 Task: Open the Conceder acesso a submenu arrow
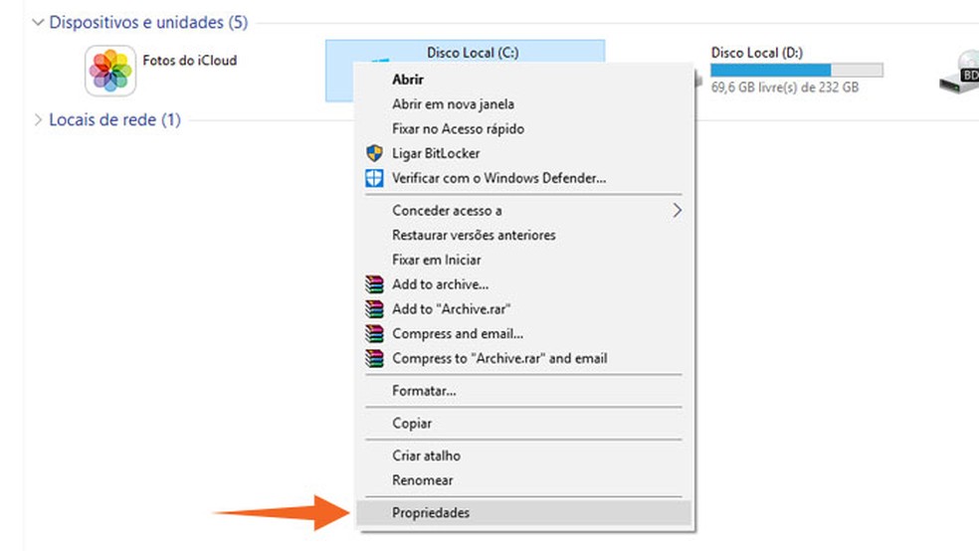678,210
